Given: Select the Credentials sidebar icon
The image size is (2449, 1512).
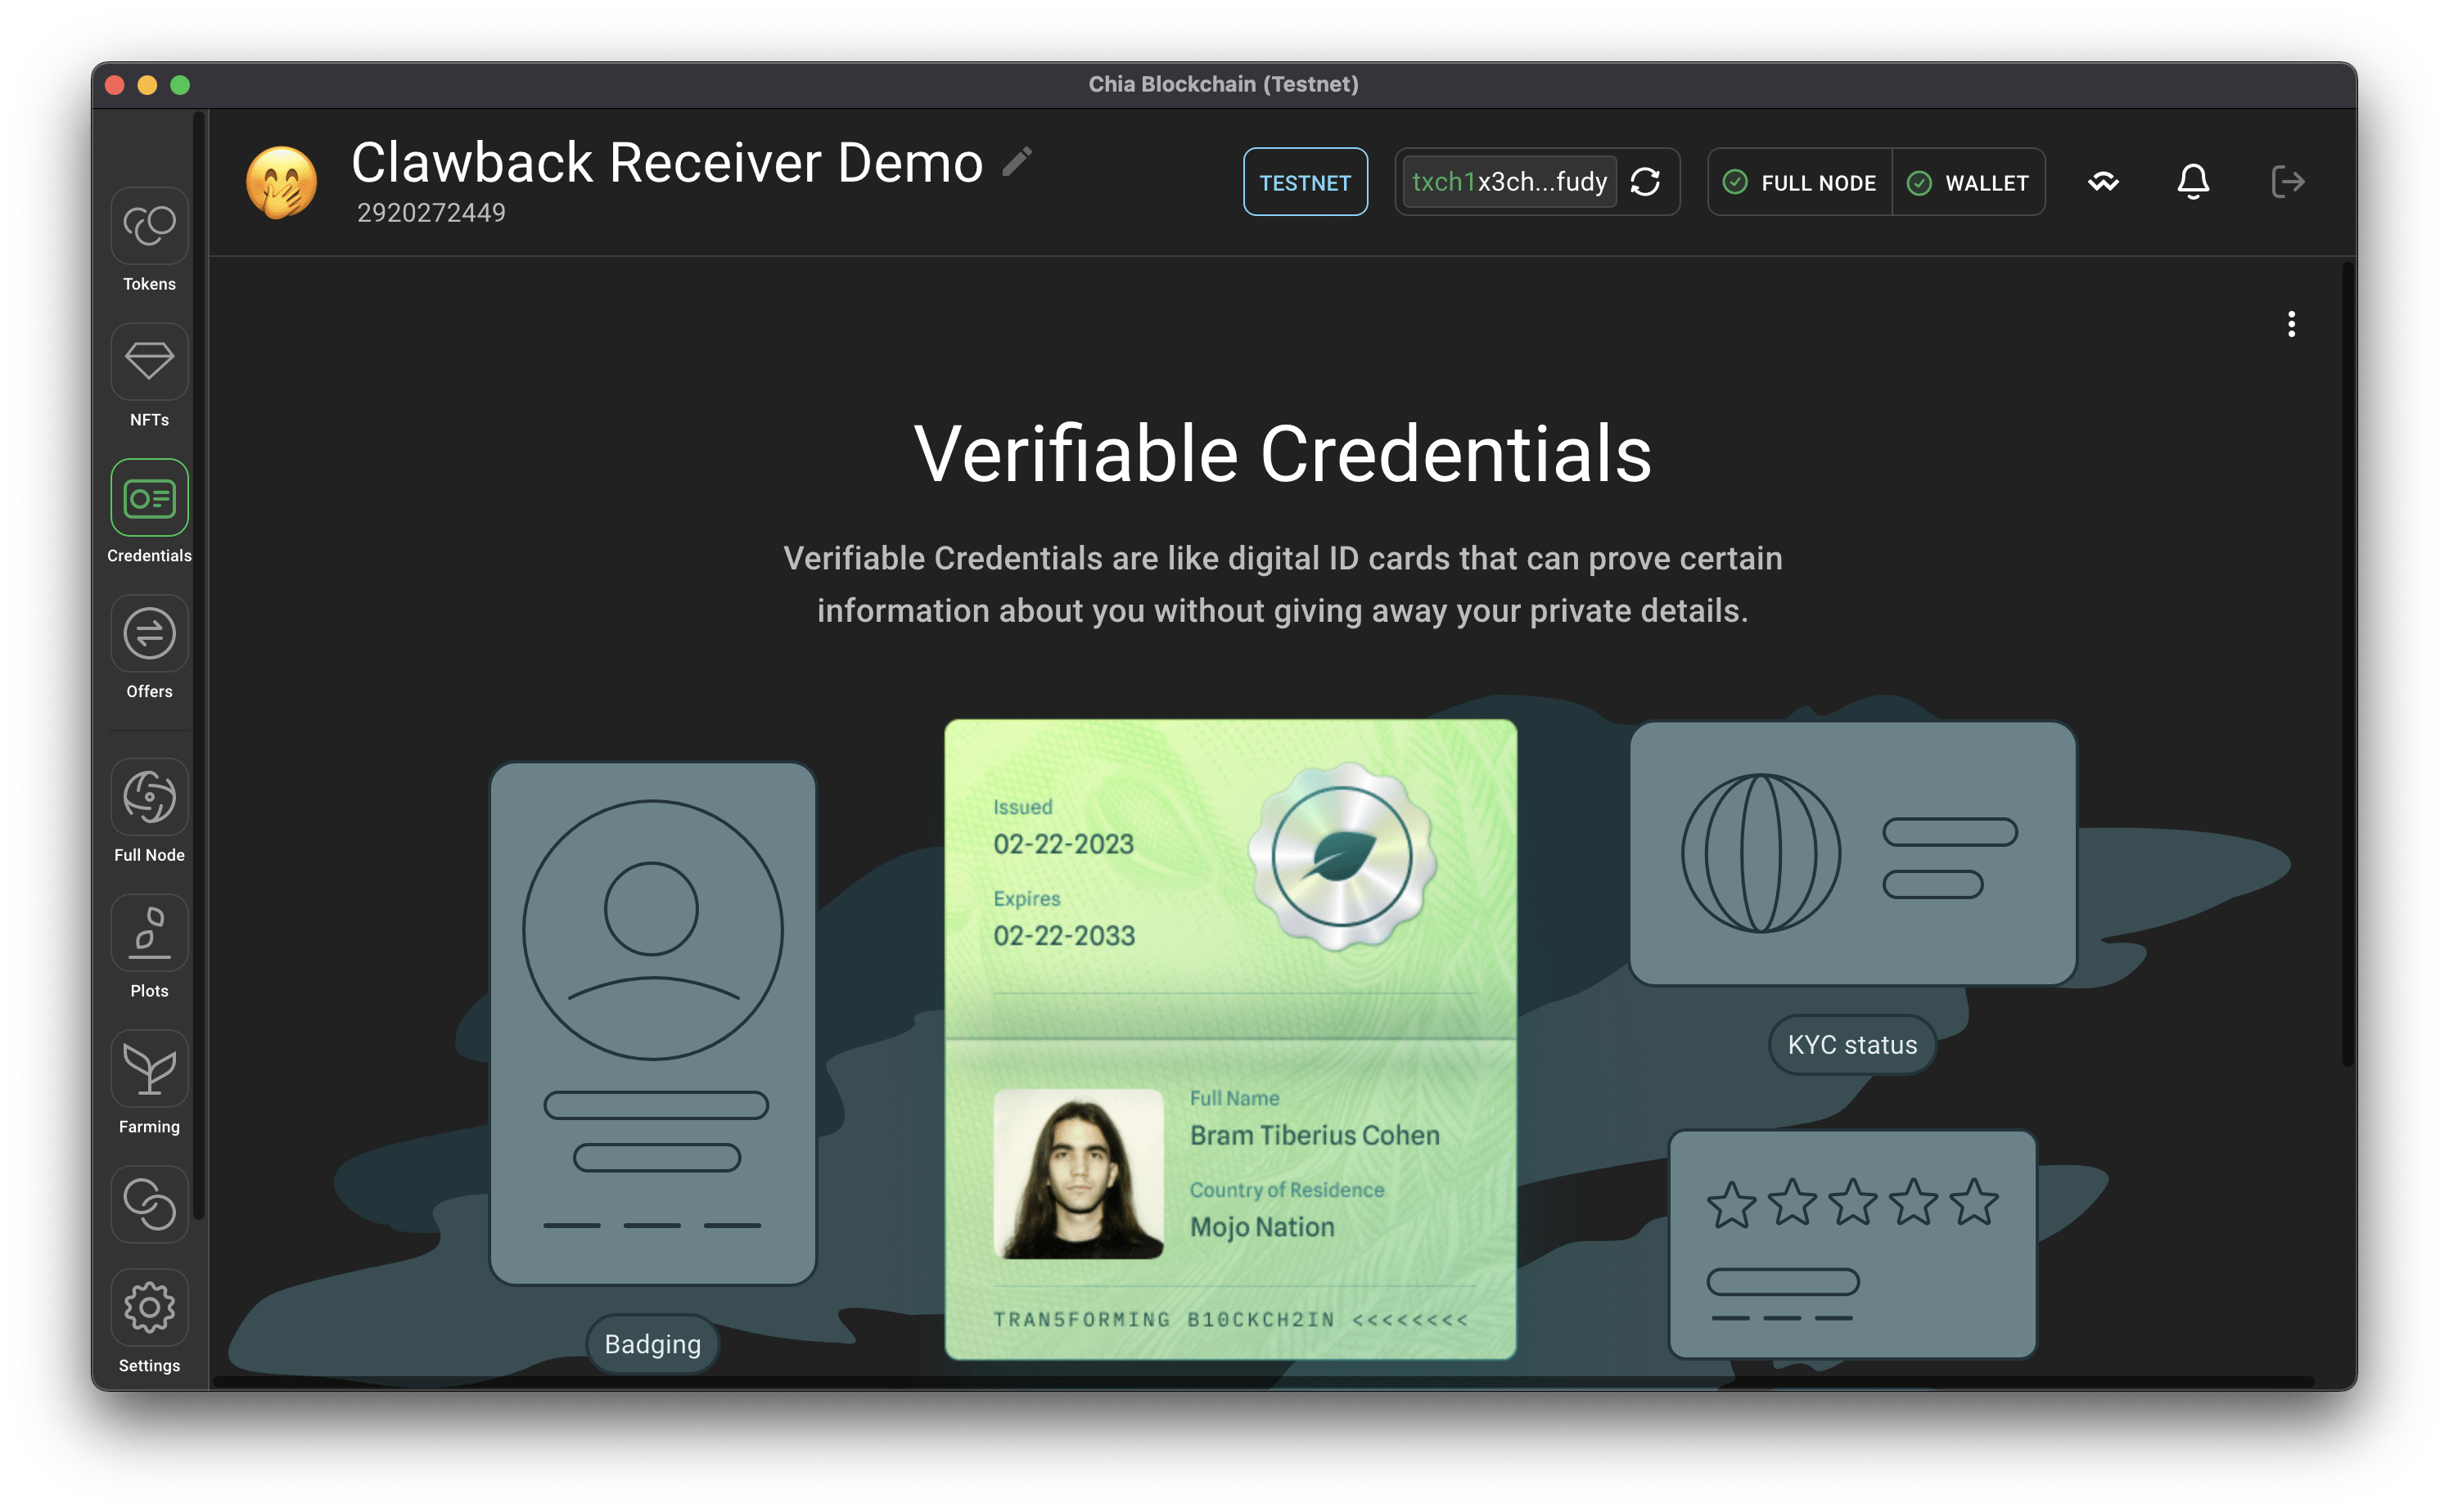Looking at the screenshot, I should pos(149,498).
